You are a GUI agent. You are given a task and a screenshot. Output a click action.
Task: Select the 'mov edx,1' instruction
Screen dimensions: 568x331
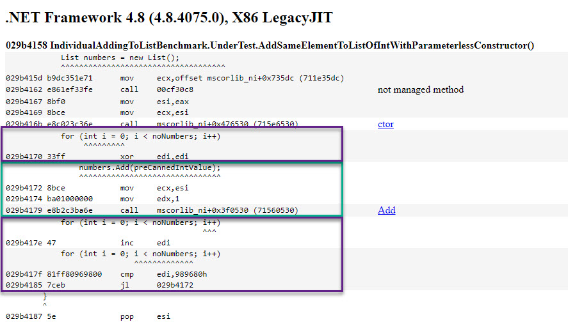pos(148,199)
